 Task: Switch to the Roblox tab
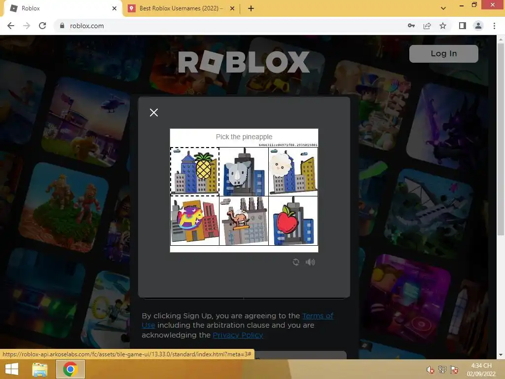63,8
